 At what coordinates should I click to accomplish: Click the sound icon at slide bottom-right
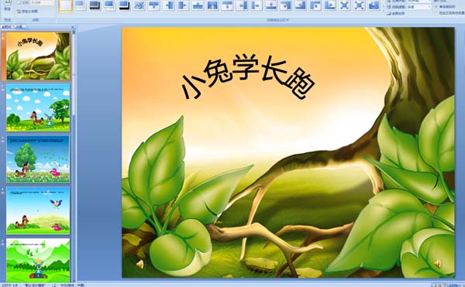pyautogui.click(x=437, y=263)
